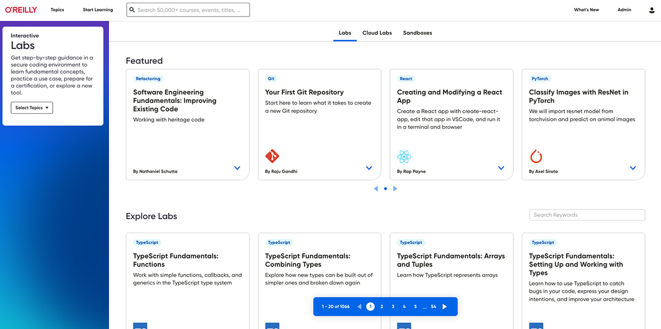This screenshot has height=329, width=661.
Task: Click the Explore Labs heading
Action: coord(151,216)
